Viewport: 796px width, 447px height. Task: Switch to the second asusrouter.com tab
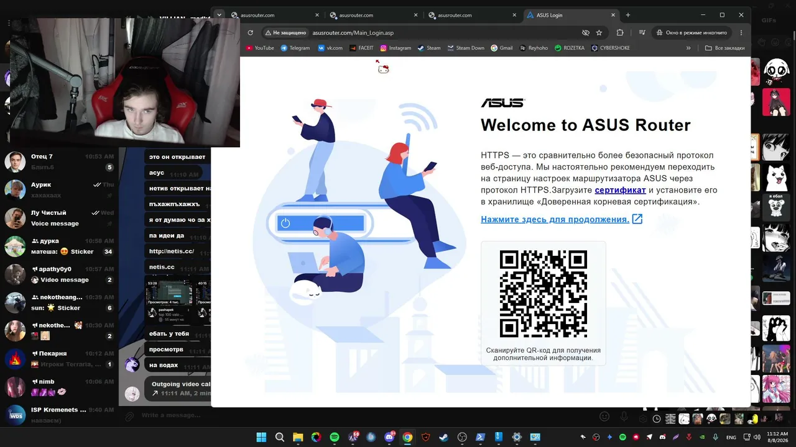click(373, 15)
